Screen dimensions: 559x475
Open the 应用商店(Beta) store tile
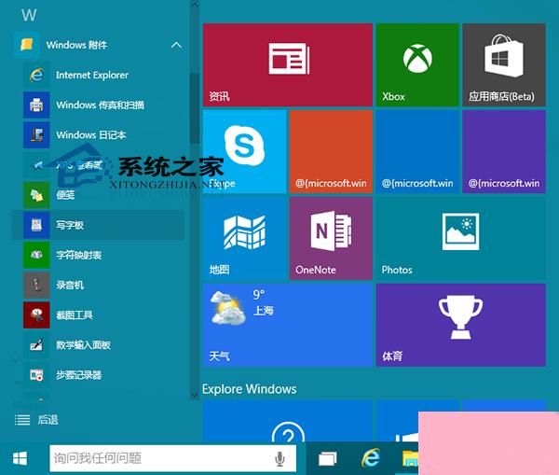(x=504, y=65)
